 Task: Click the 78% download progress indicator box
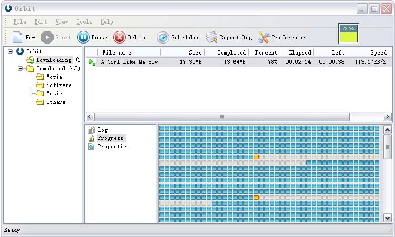click(348, 34)
